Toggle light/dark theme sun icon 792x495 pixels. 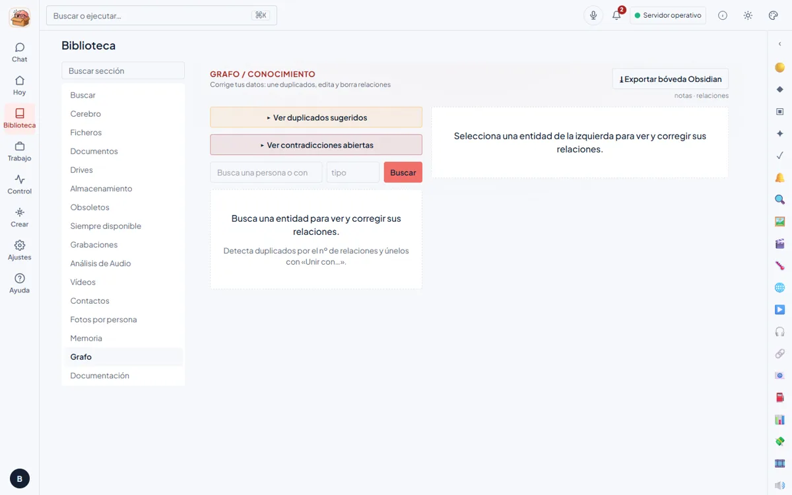(x=748, y=15)
